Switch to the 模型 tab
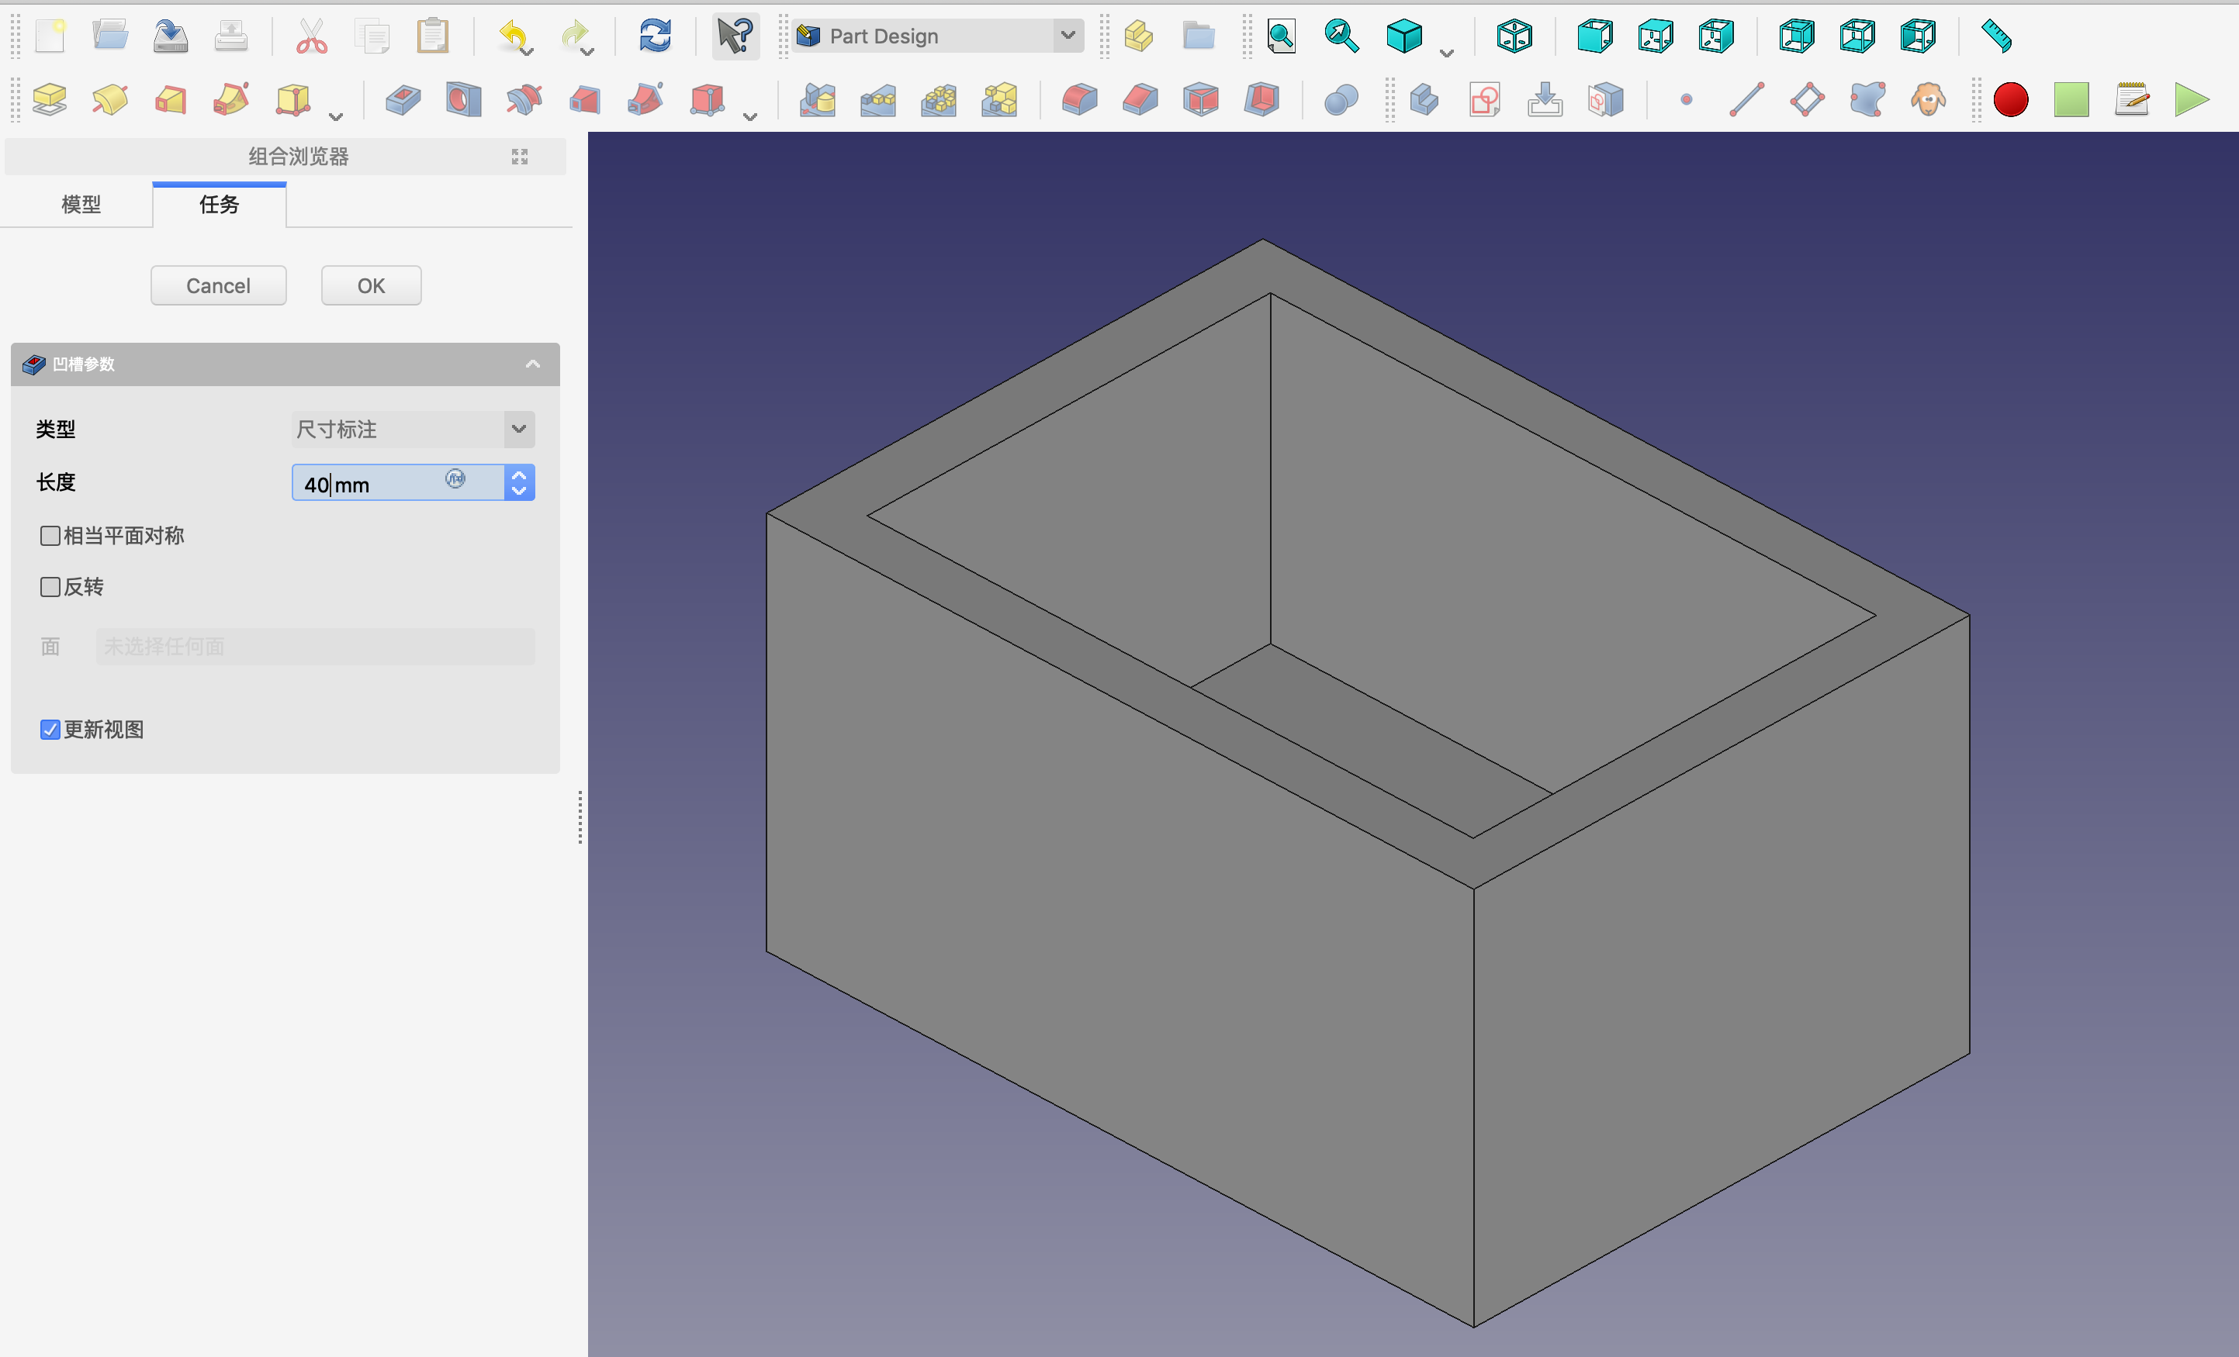This screenshot has height=1357, width=2239. pos(81,205)
